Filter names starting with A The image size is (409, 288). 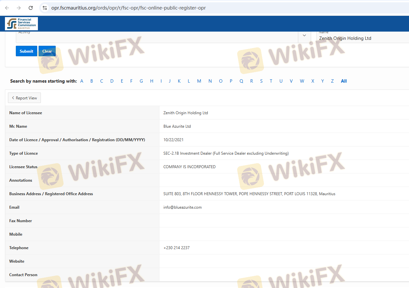tap(82, 81)
